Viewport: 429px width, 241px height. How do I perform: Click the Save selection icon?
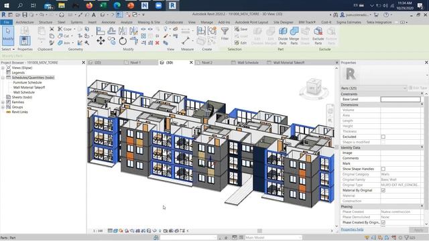237,29
